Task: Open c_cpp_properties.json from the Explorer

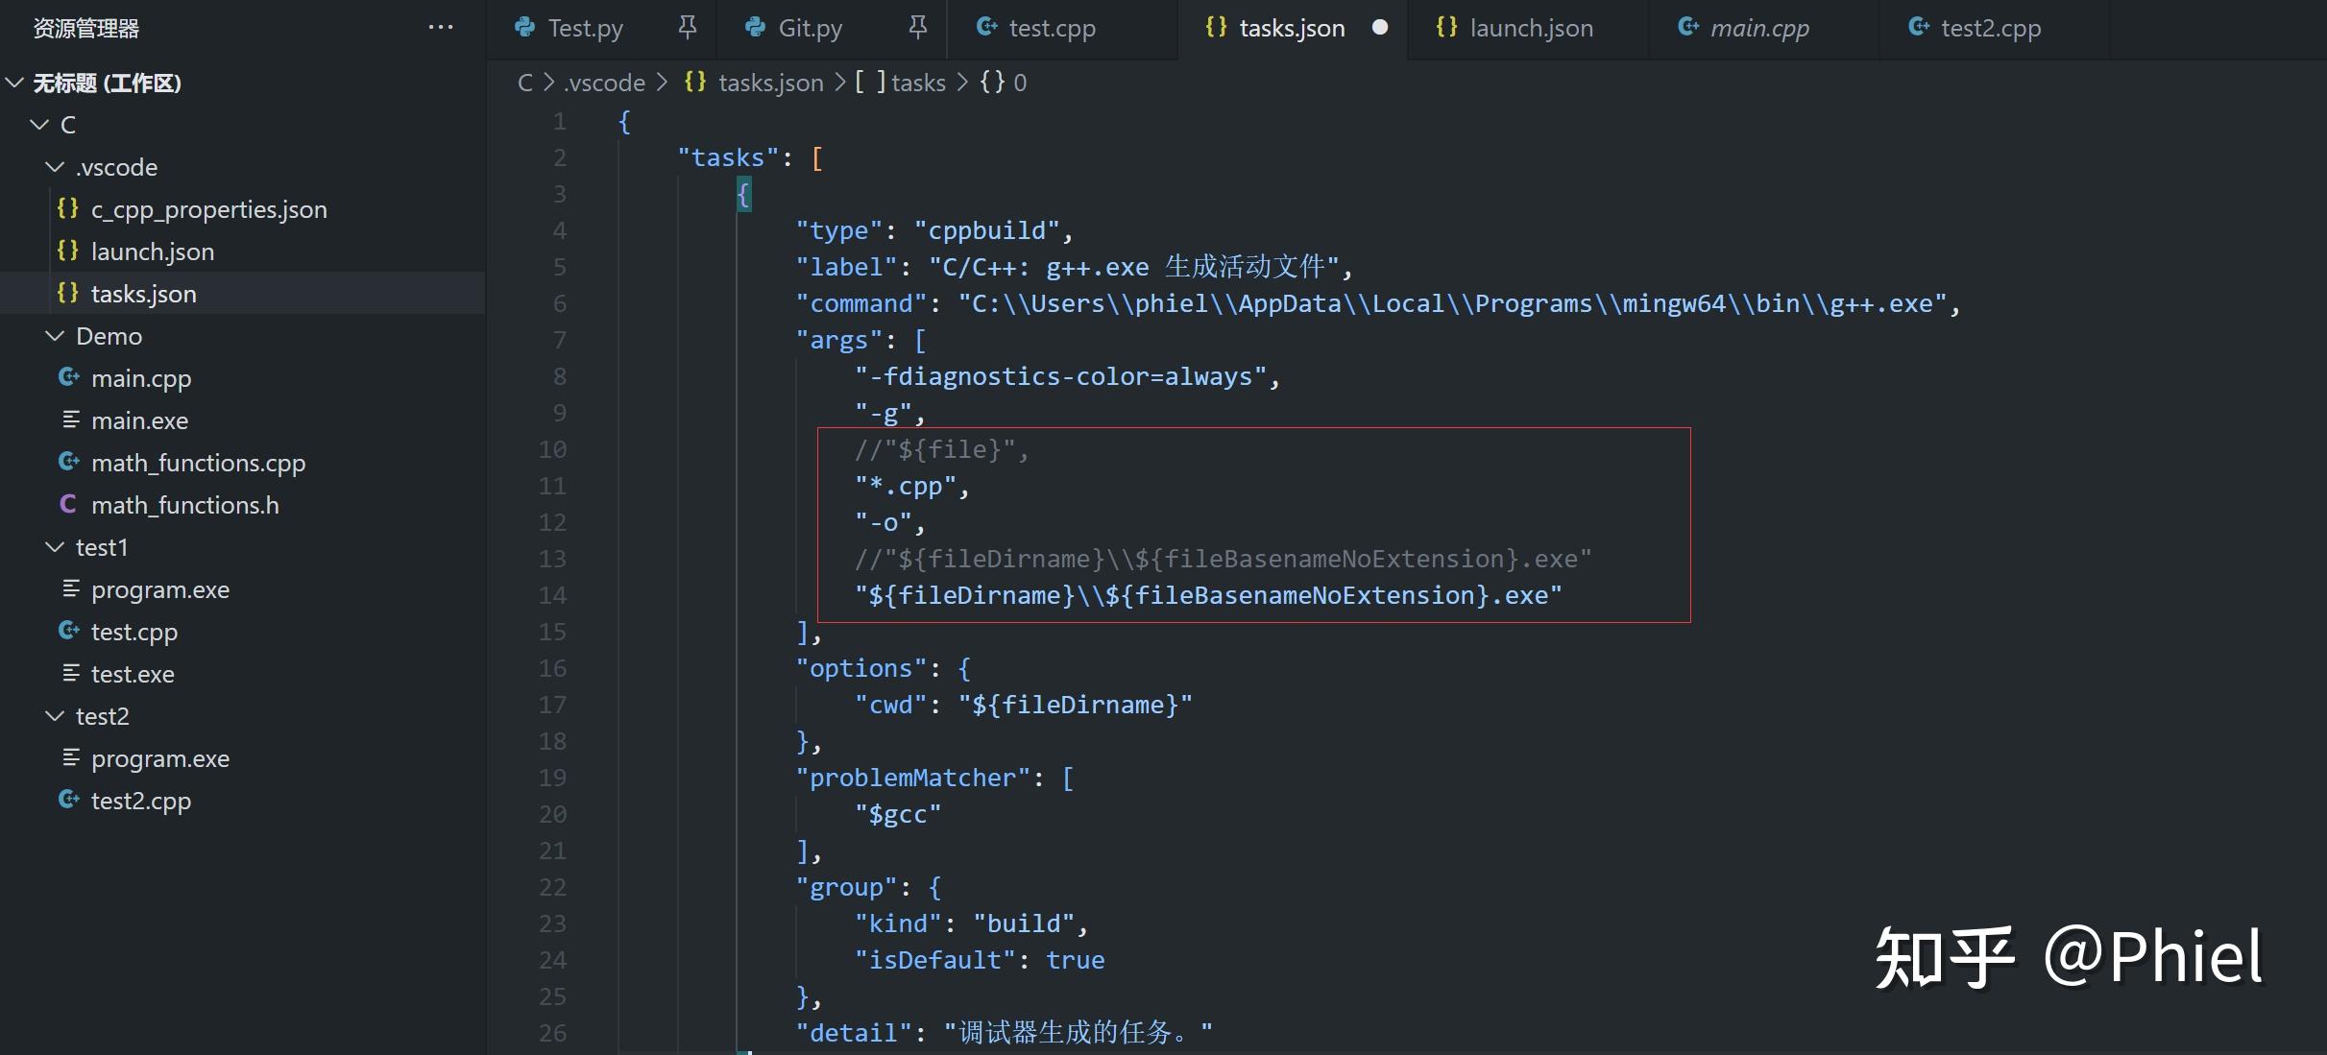Action: (x=208, y=209)
